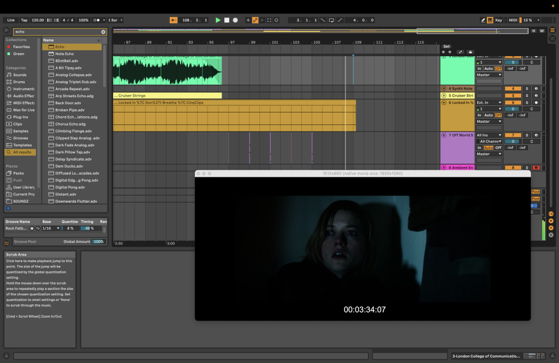Viewport: 559px width, 363px height.
Task: Open the Drums category
Action: [x=19, y=82]
